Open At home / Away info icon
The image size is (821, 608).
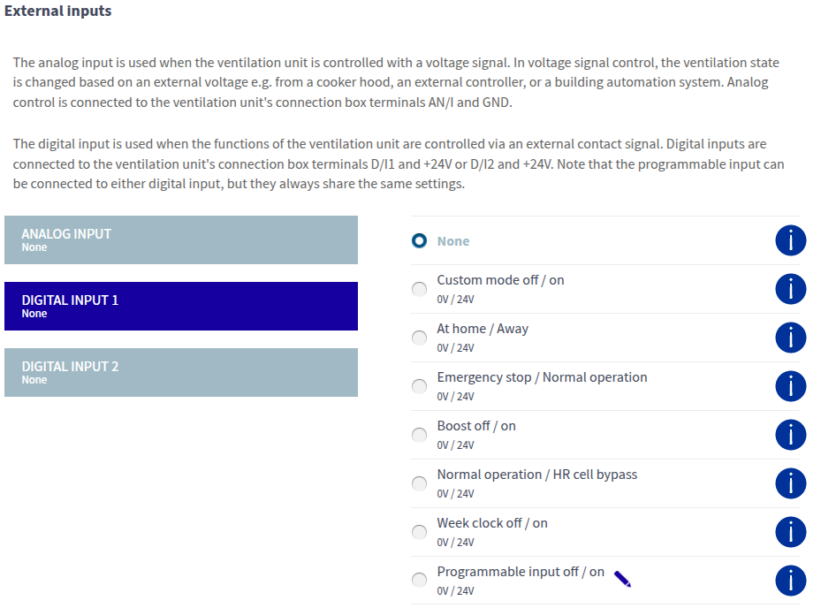pos(790,338)
